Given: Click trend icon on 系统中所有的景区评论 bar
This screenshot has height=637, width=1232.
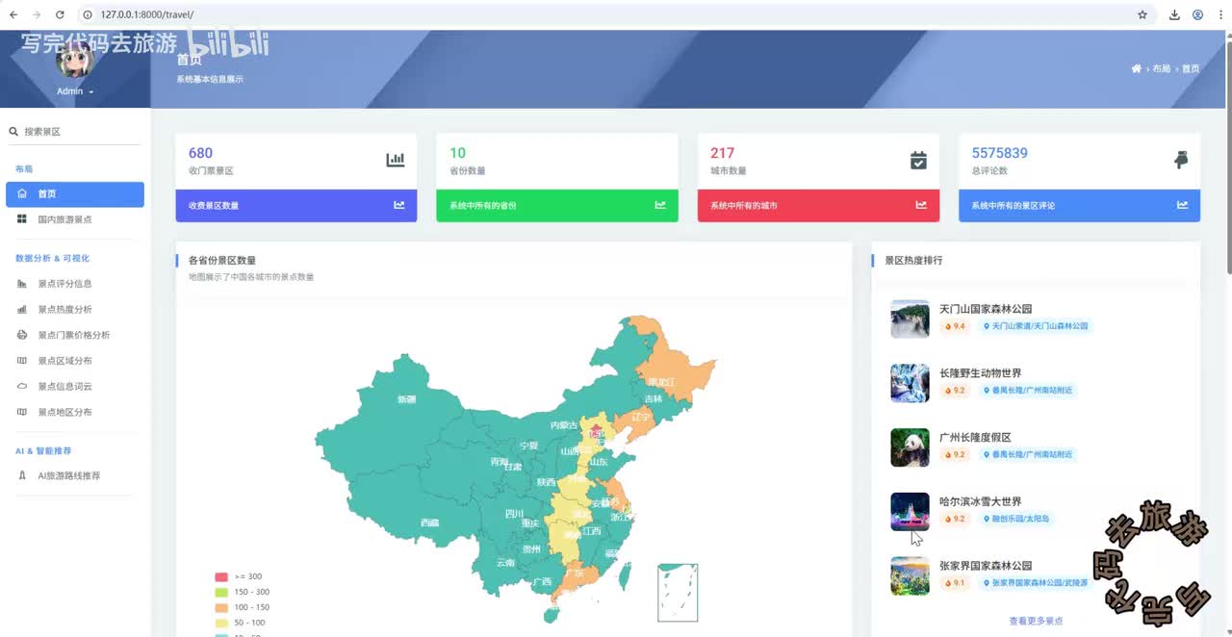Looking at the screenshot, I should pyautogui.click(x=1182, y=205).
